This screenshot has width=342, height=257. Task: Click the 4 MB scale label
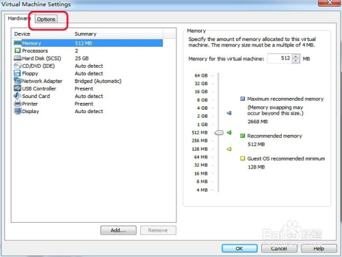202,190
